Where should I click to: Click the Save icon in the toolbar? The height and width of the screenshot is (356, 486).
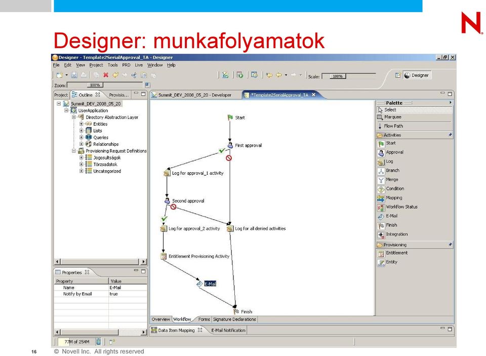[x=74, y=75]
